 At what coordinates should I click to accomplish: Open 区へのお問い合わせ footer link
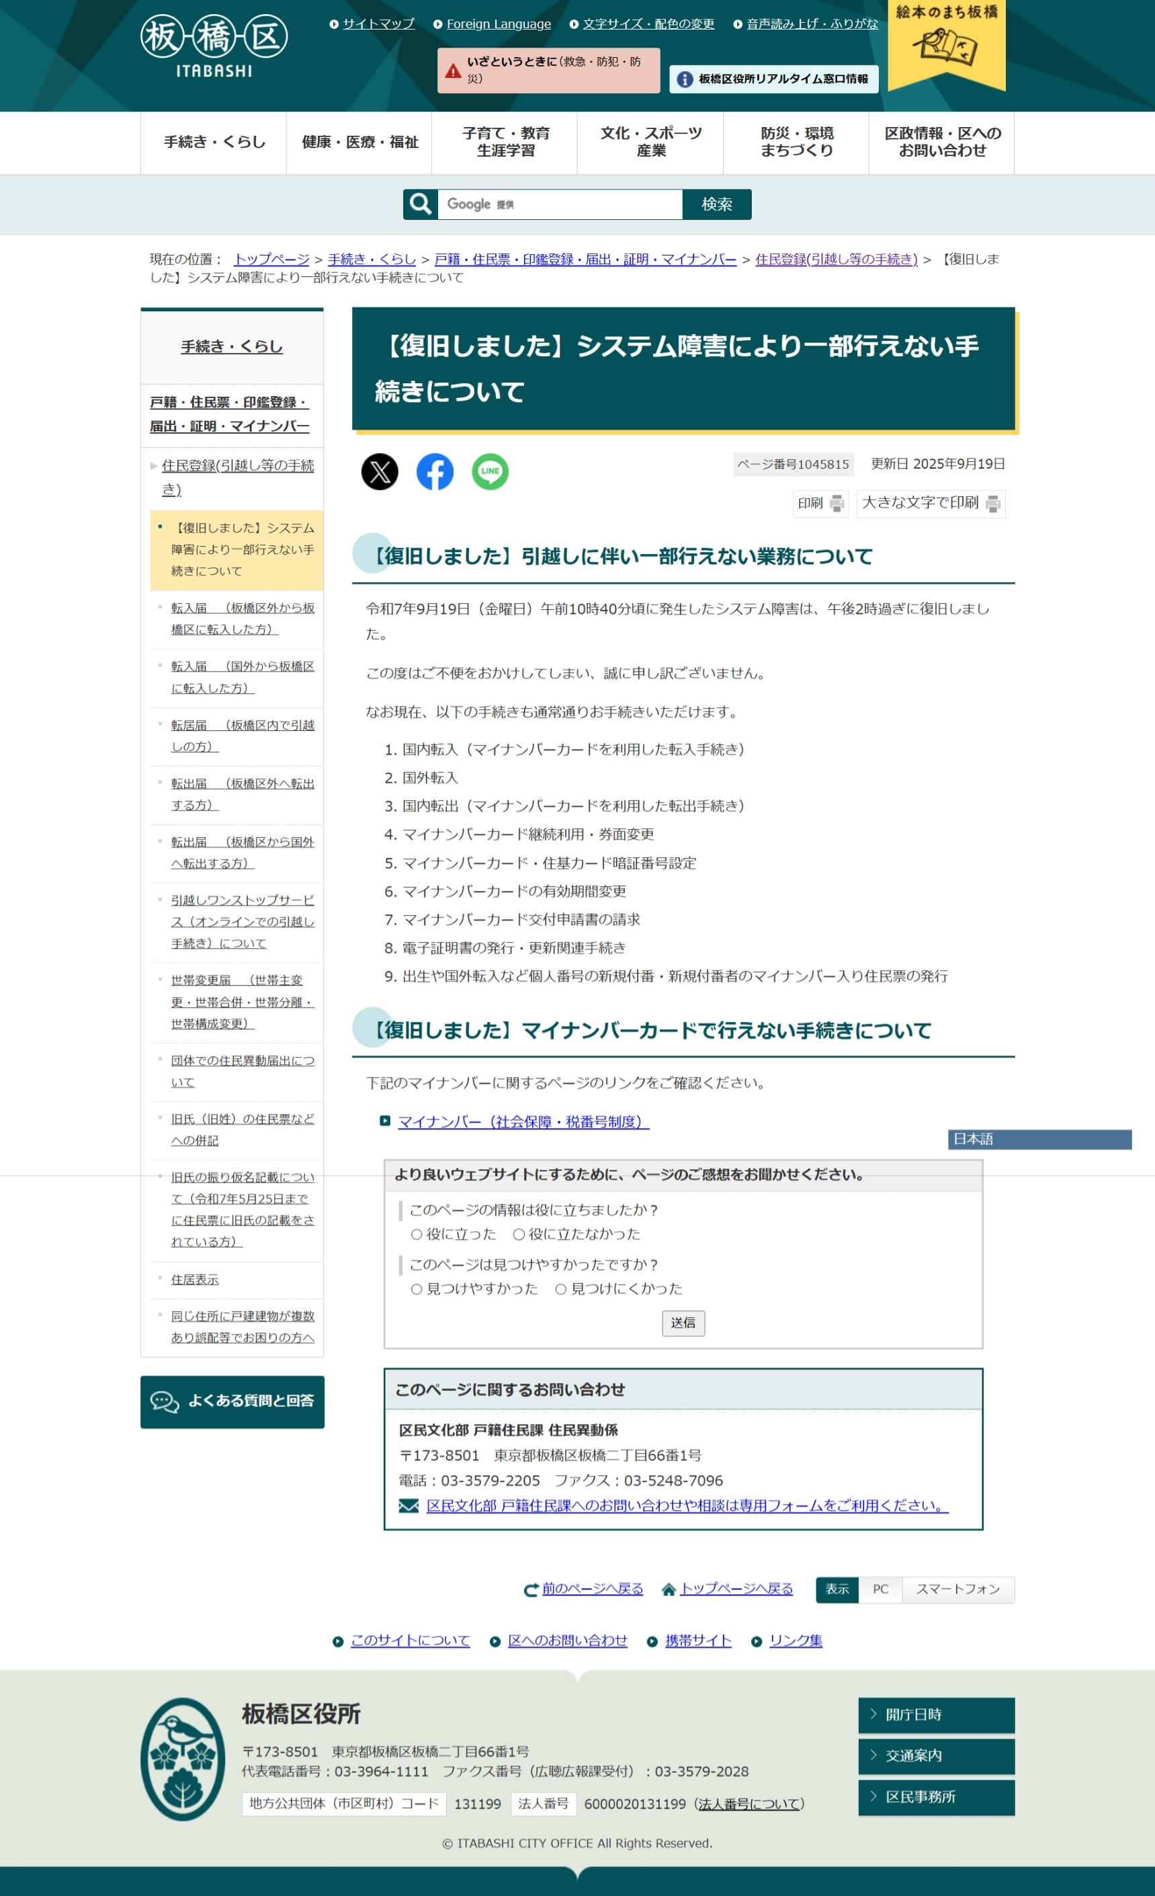click(568, 1641)
